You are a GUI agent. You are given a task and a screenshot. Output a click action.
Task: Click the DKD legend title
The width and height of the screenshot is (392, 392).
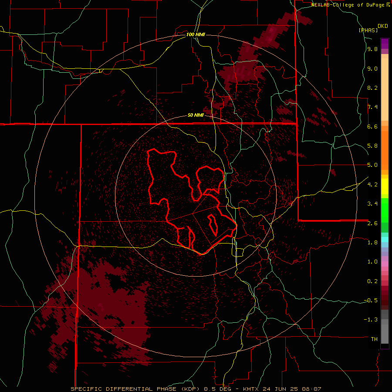pyautogui.click(x=383, y=26)
